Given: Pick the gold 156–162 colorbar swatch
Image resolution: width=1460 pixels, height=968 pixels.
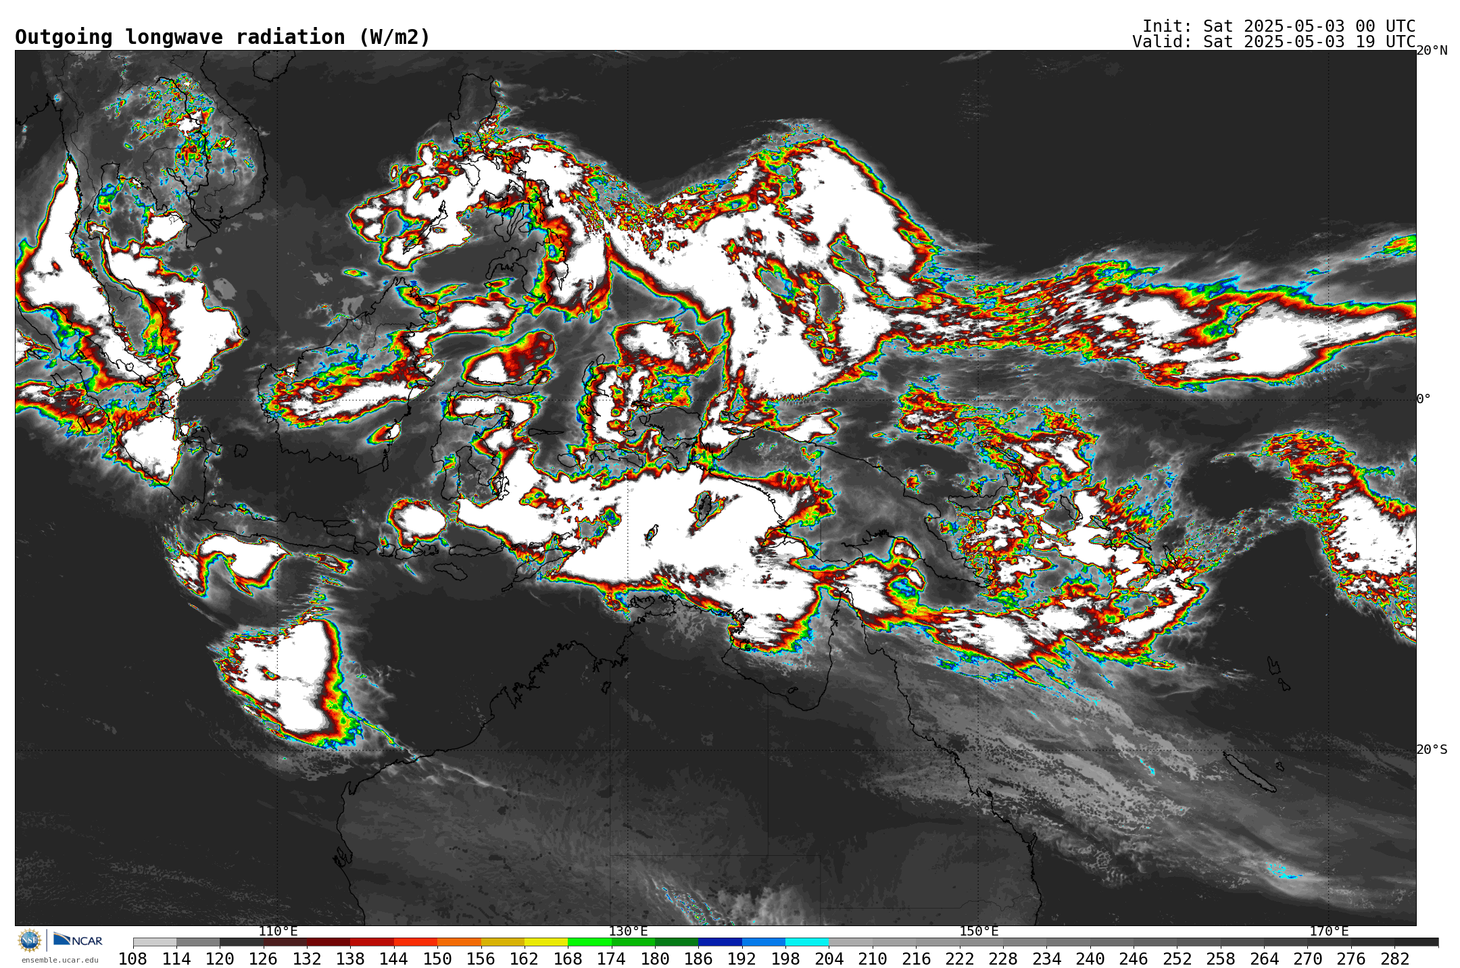Looking at the screenshot, I should [503, 942].
